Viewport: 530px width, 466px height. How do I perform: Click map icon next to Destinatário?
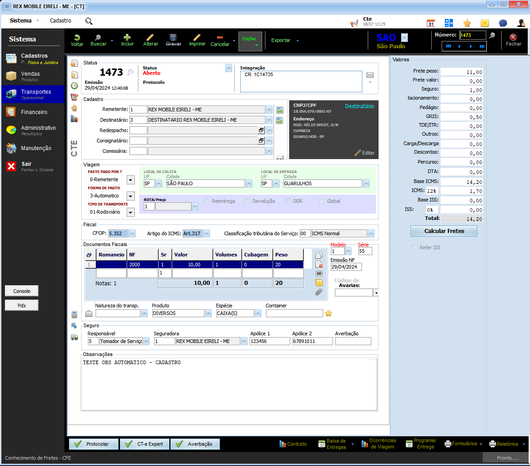point(279,120)
